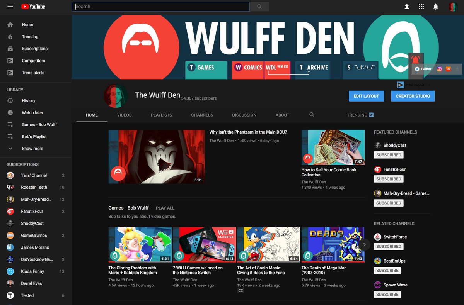Open the Death of Mega Man thumbnail
Screen dimensions: 464x305
click(x=333, y=244)
